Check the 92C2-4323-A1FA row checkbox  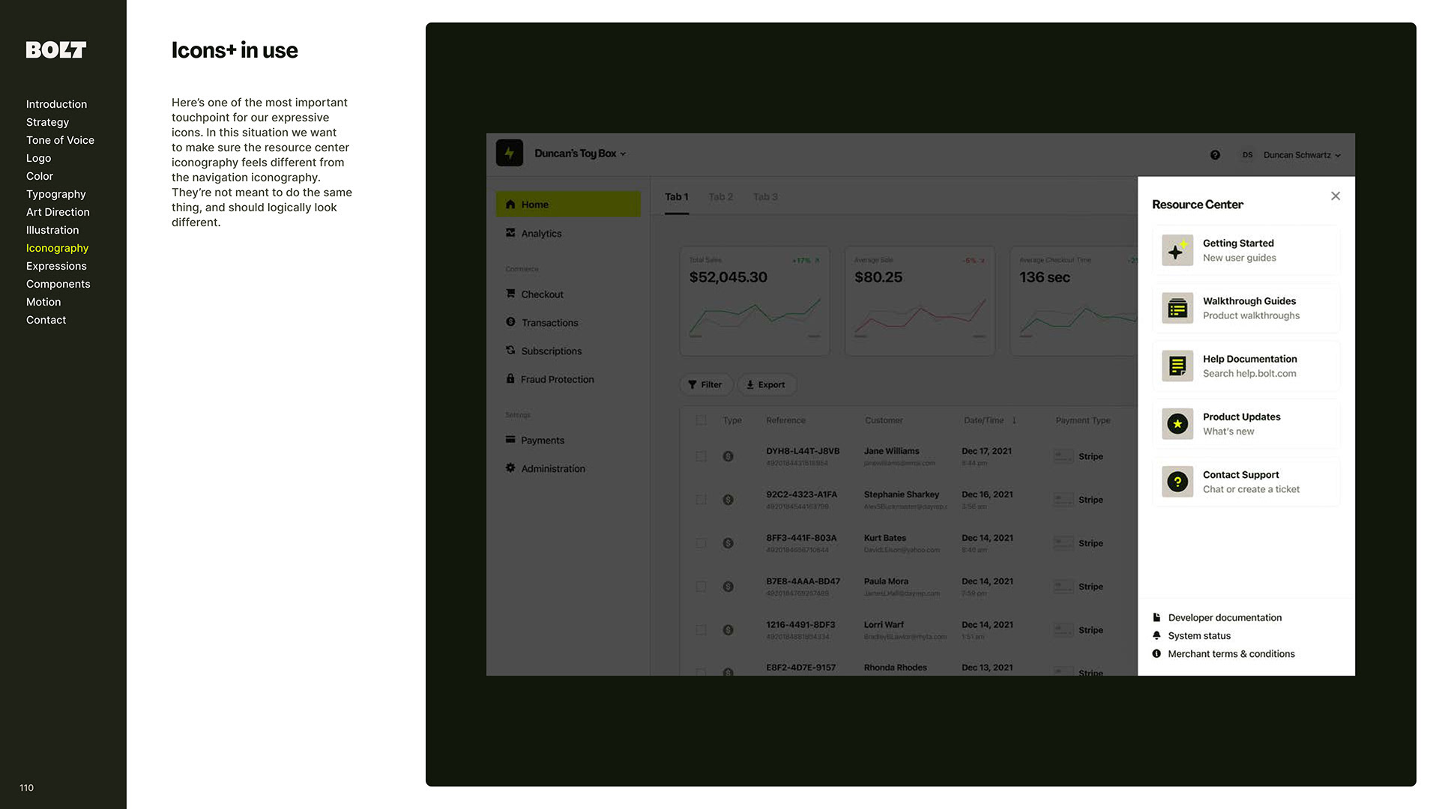701,500
